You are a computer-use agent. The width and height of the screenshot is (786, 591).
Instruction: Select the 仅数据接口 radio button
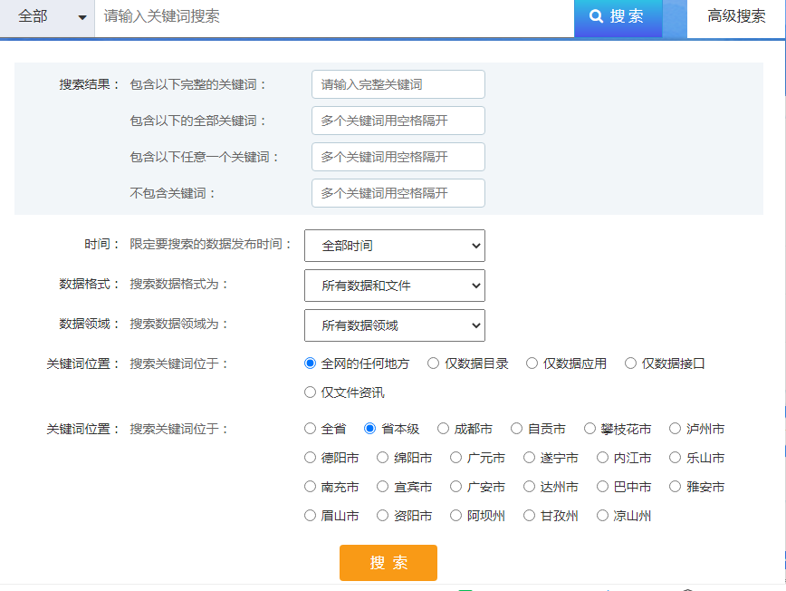click(x=630, y=363)
